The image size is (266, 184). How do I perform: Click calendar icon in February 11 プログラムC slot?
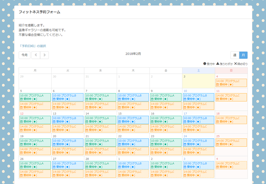pyautogui.click(x=218, y=99)
